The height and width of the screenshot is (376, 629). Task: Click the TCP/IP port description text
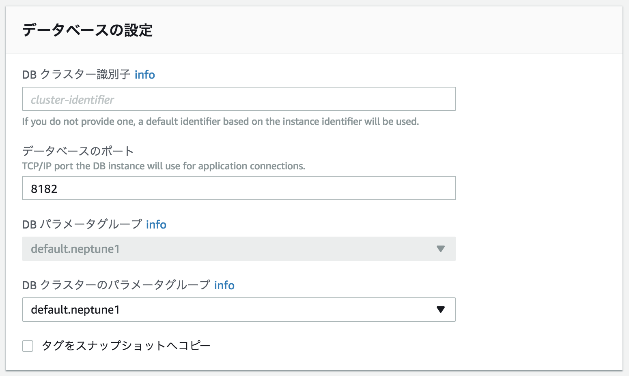pyautogui.click(x=163, y=166)
